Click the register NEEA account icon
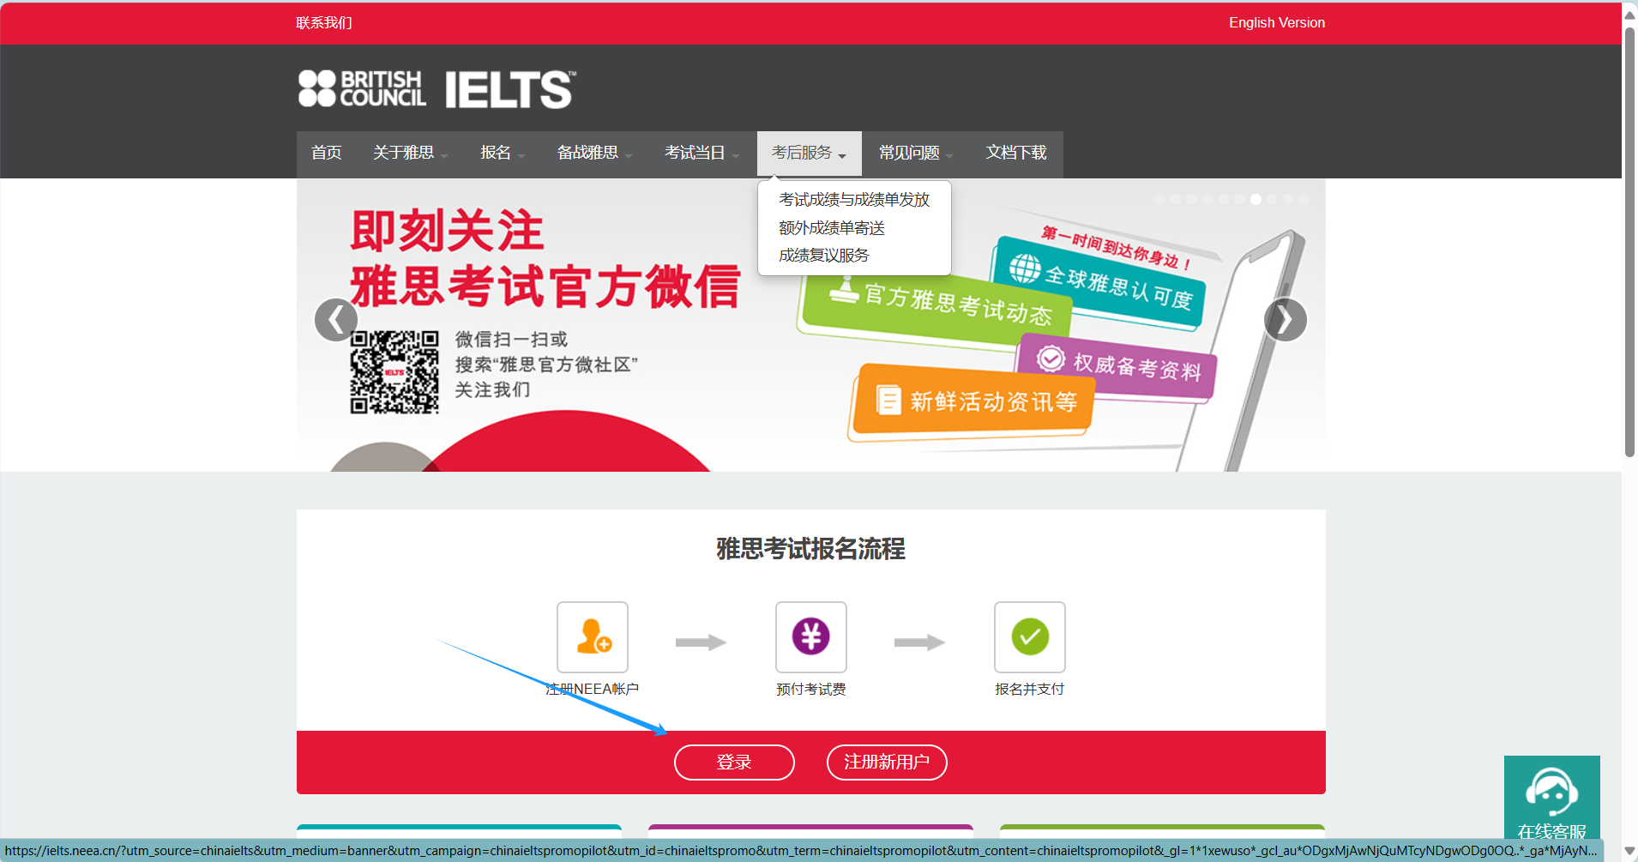This screenshot has height=862, width=1638. point(593,637)
